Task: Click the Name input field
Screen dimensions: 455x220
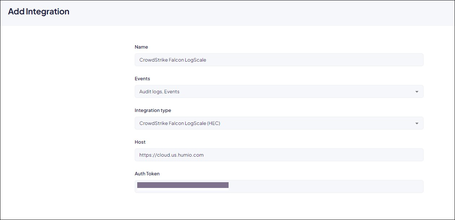Action: (279, 60)
